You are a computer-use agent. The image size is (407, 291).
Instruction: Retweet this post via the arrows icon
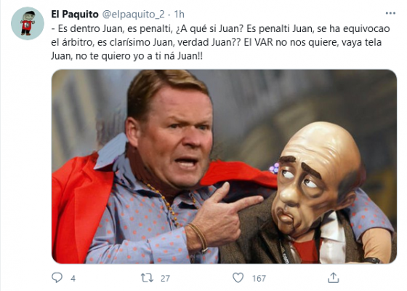(147, 278)
